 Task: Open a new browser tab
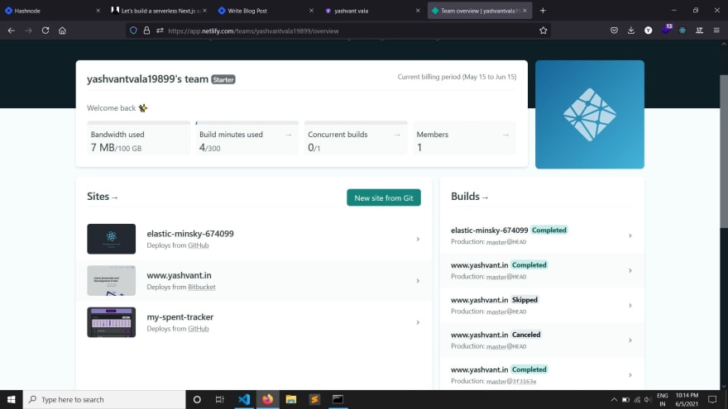click(543, 10)
